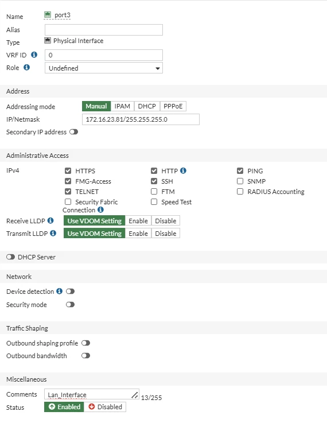327x427 pixels.
Task: Uncheck the TELNET checkbox
Action: point(68,192)
